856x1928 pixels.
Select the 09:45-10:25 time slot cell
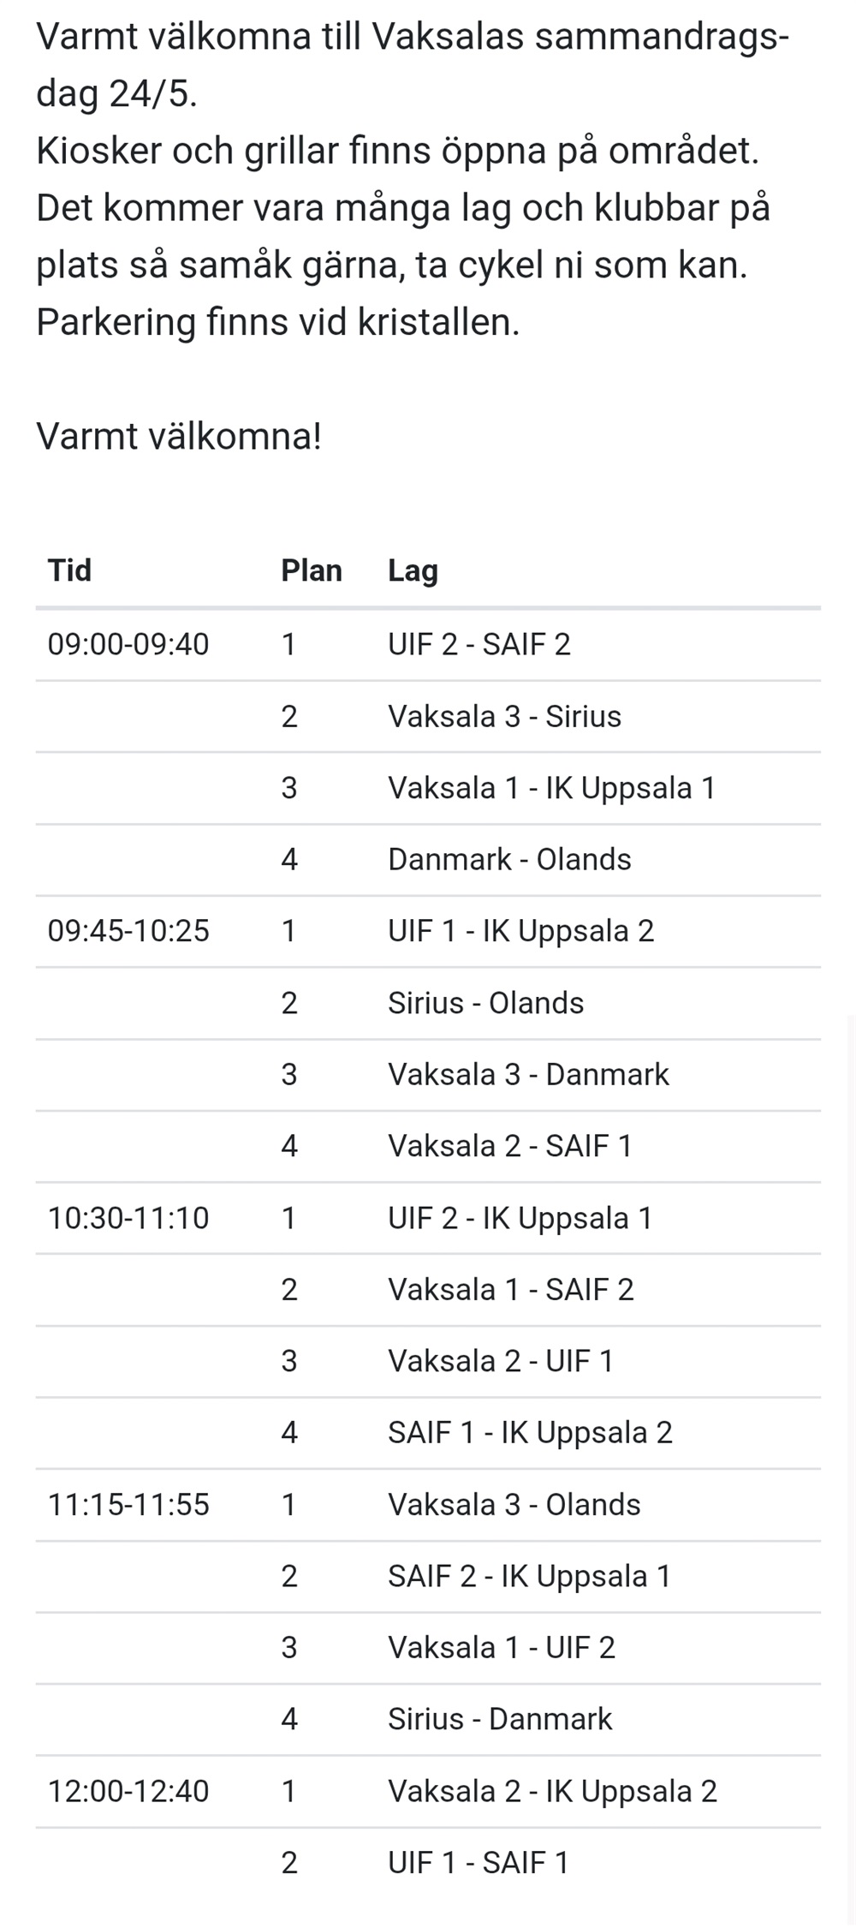click(x=128, y=931)
